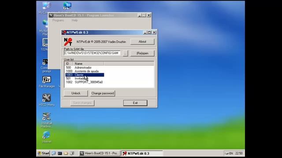The image size is (282, 158).
Task: Select the My Computer desktop icon
Action: 46,6
